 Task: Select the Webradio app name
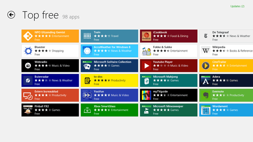pyautogui.click(x=40, y=62)
